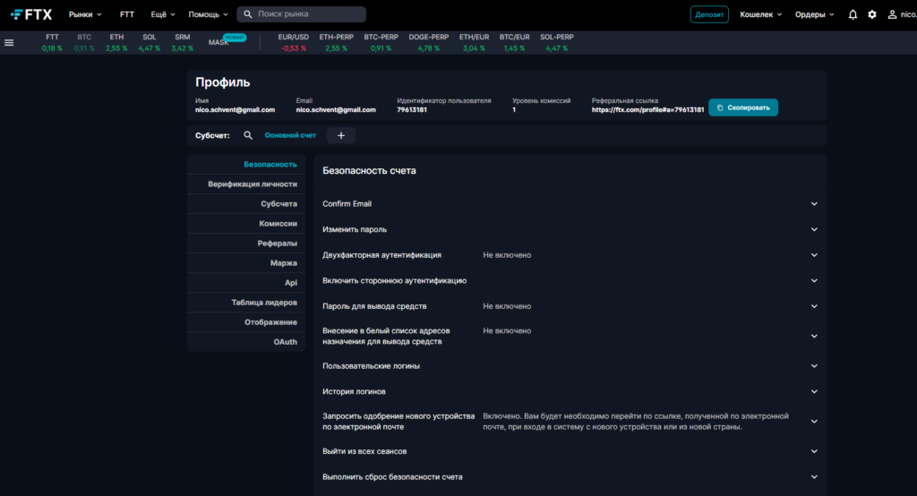Click the FTX logo in header
Viewport: 917px width, 496px height.
[31, 14]
